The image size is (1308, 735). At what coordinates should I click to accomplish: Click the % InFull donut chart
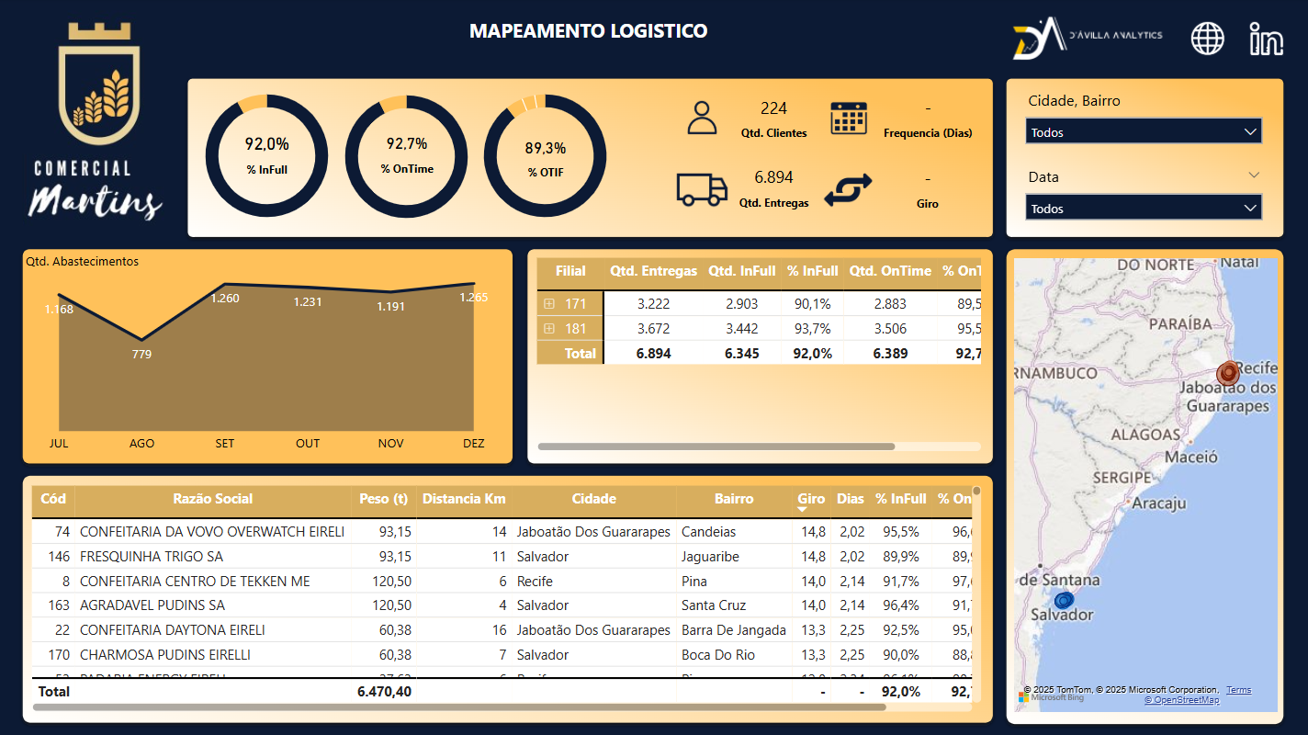click(266, 155)
